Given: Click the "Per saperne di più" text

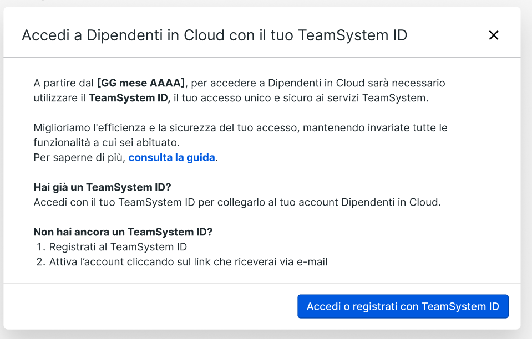Looking at the screenshot, I should [x=79, y=157].
